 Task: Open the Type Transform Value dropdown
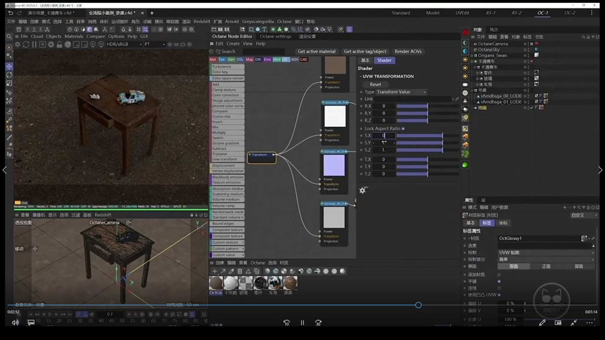pyautogui.click(x=401, y=92)
